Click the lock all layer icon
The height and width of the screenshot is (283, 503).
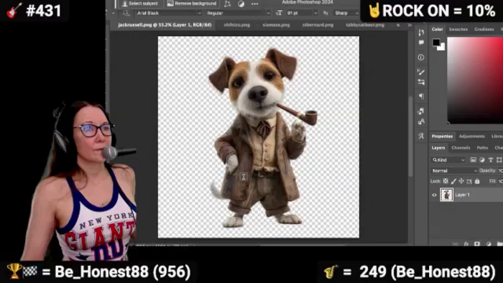point(477,181)
